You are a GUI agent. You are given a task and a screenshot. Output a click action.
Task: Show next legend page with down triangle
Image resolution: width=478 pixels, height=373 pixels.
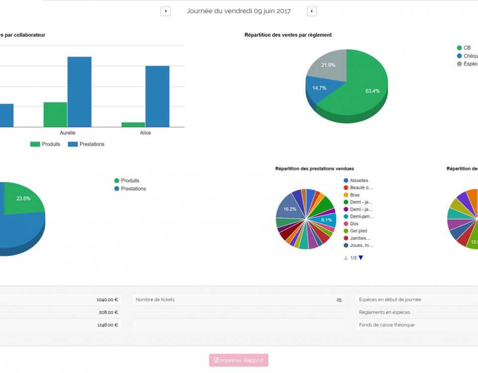[x=361, y=258]
